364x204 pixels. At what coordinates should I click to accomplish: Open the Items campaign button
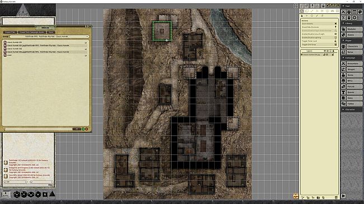coord(354,75)
